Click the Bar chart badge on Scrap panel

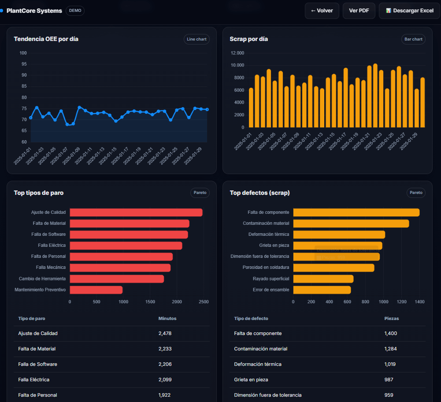pos(413,39)
